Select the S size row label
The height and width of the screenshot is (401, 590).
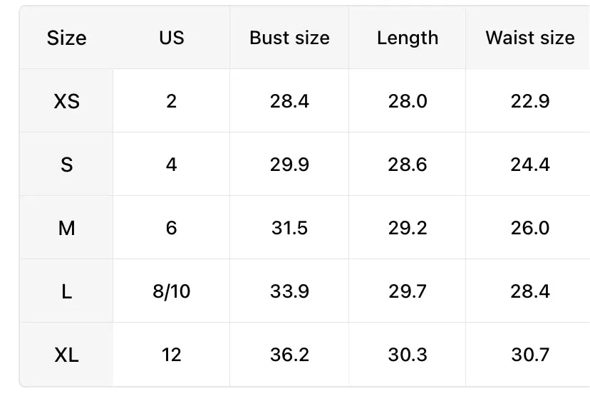tap(66, 165)
